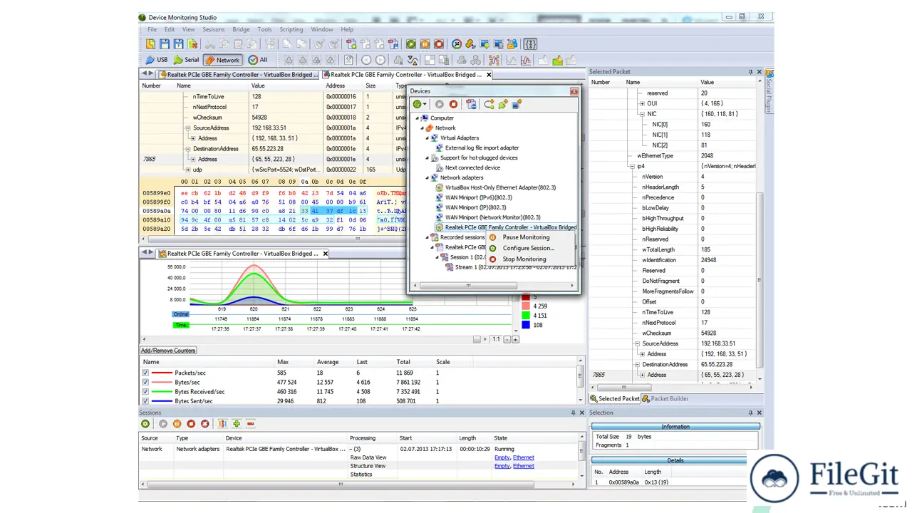Viewport: 912px width, 513px height.
Task: Click Empty link in Structure View row
Action: [x=502, y=466]
